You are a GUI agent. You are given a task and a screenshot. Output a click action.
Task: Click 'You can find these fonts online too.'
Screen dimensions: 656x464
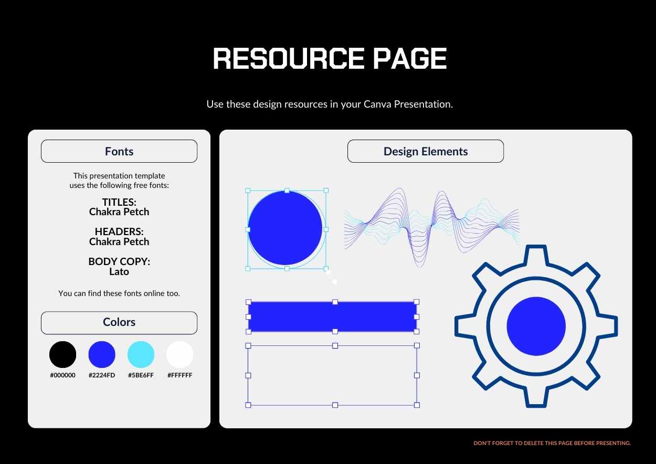pos(119,293)
